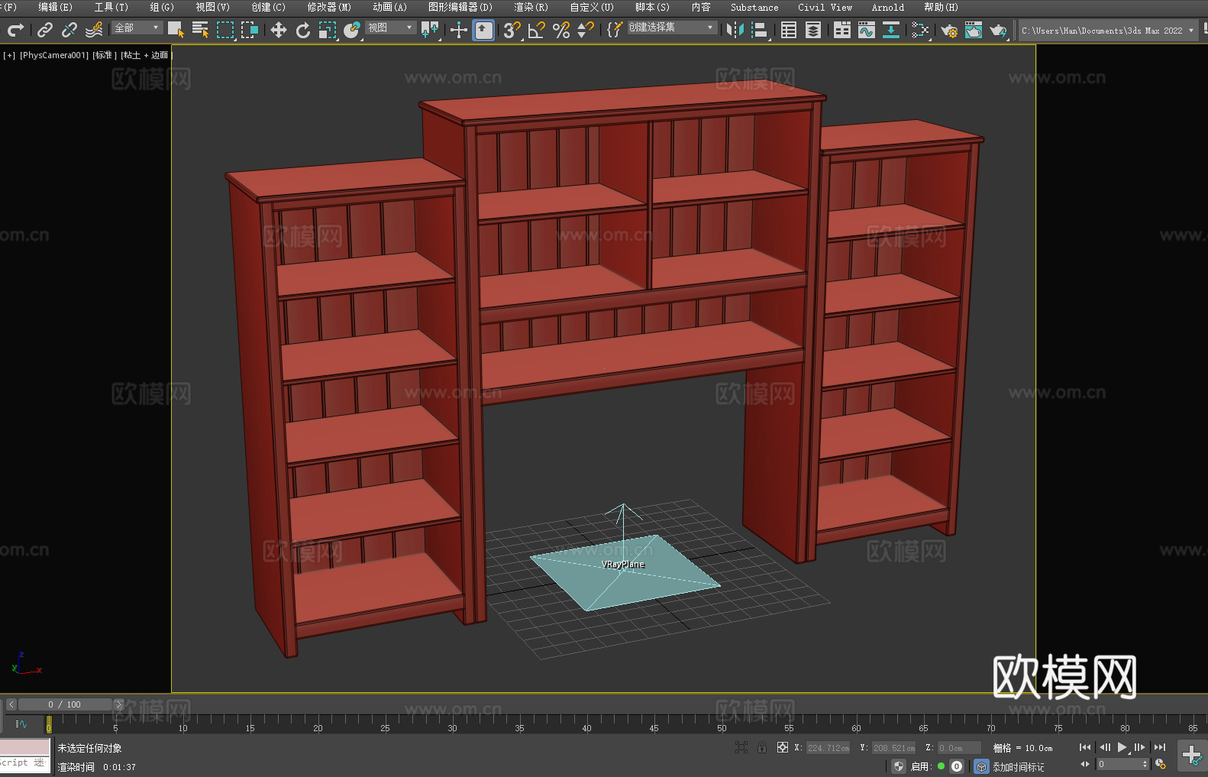The width and height of the screenshot is (1208, 777).
Task: Toggle absolute/offset transform mode icon
Action: [x=783, y=747]
